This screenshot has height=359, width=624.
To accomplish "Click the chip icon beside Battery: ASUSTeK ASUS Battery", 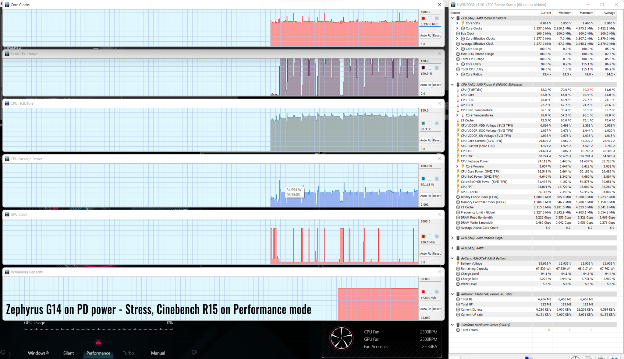I will coord(458,258).
